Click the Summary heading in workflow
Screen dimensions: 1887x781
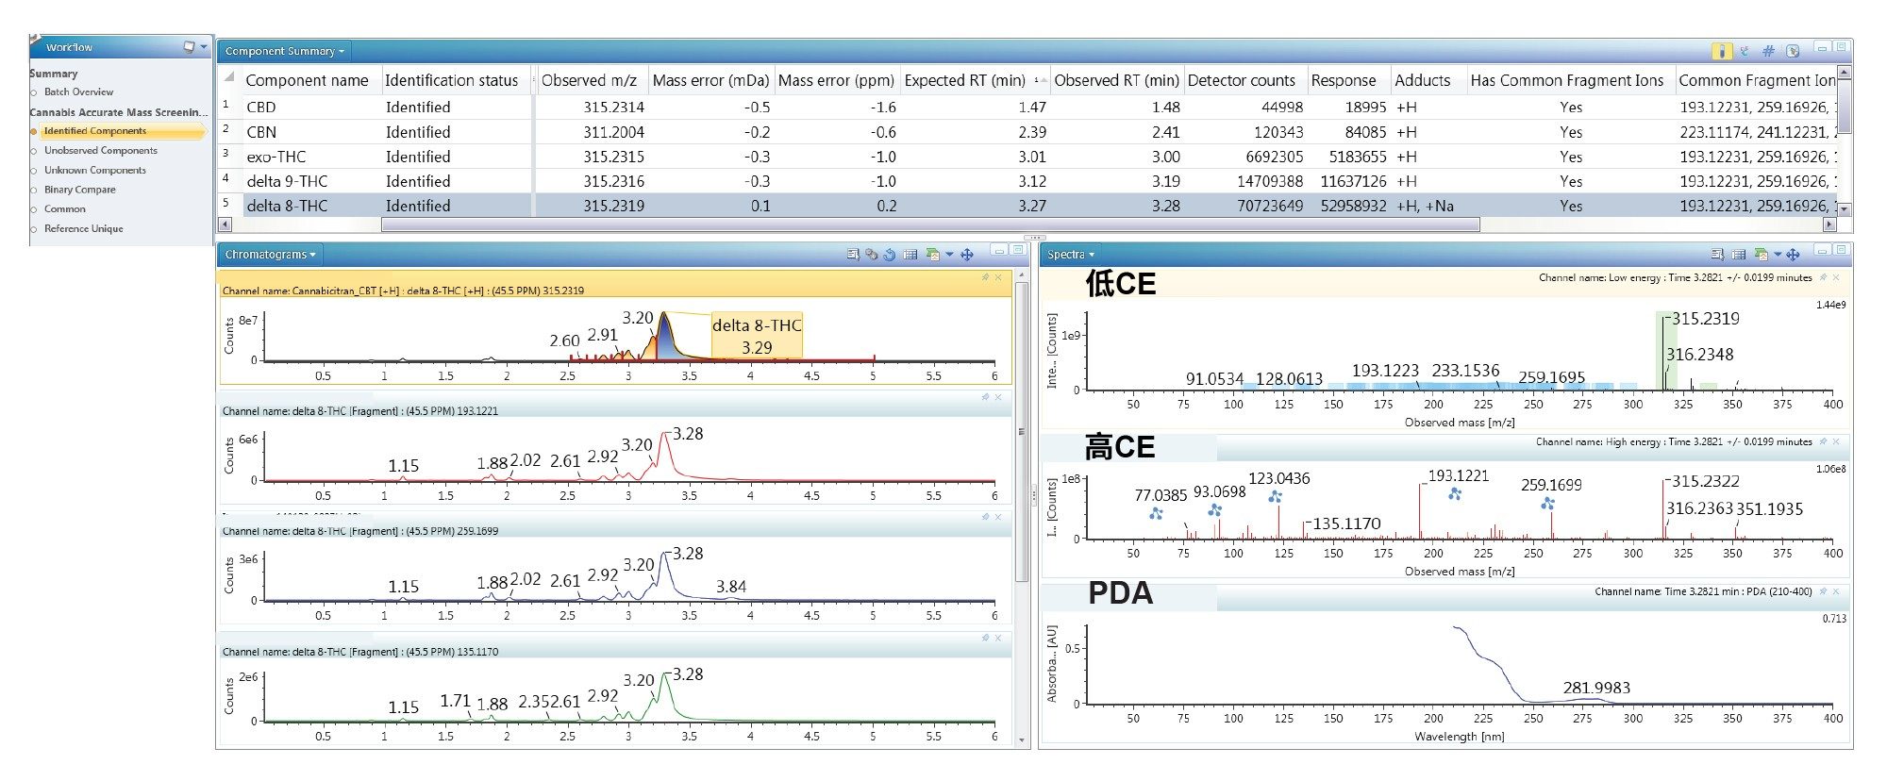coord(54,74)
